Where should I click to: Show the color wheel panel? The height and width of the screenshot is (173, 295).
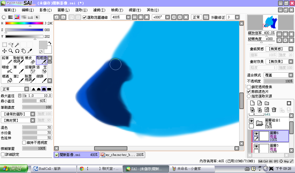[4, 17]
